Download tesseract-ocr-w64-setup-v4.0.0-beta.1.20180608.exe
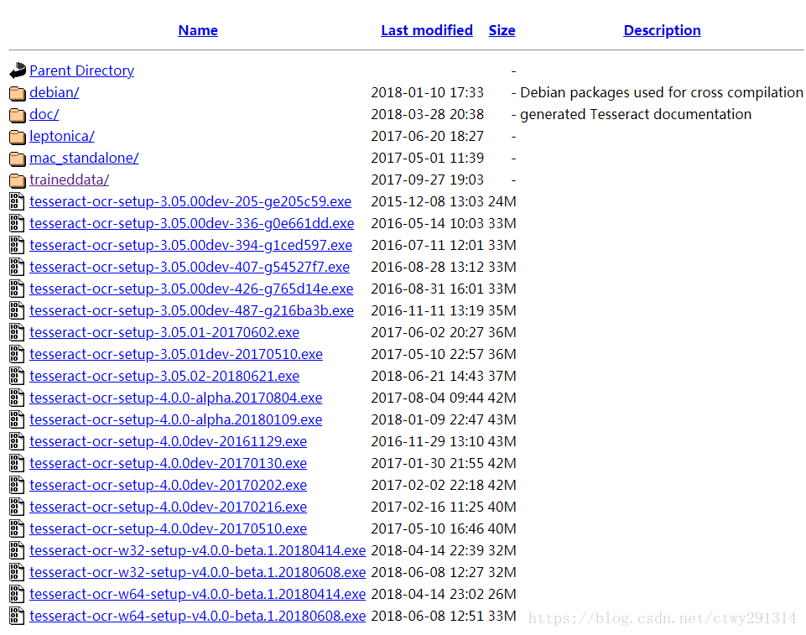Screen dimensions: 806x635 tap(197, 616)
